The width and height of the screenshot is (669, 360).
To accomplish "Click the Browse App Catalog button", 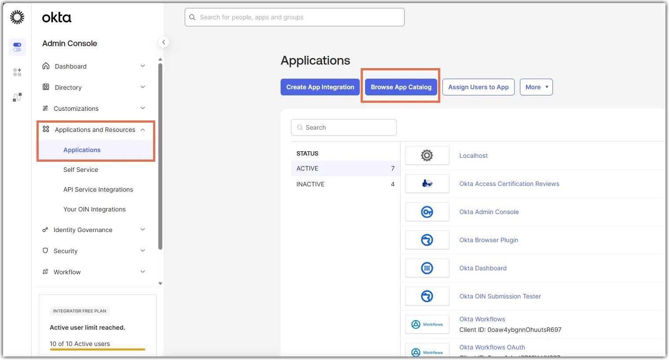I will [x=401, y=87].
